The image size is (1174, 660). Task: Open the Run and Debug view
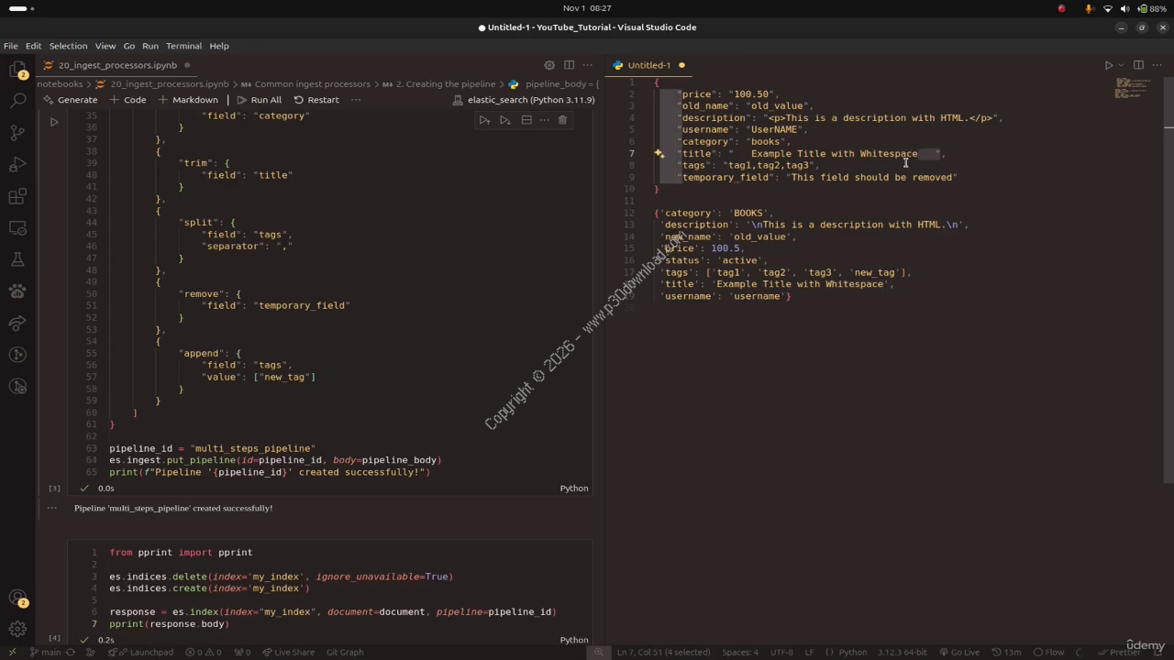coord(17,165)
